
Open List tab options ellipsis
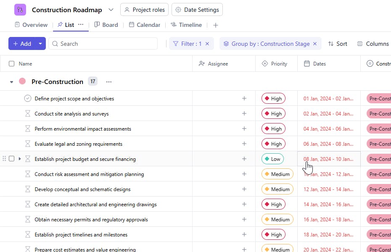pyautogui.click(x=81, y=25)
